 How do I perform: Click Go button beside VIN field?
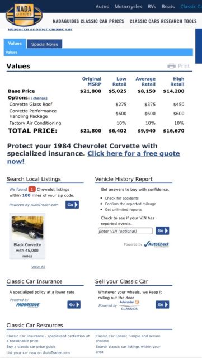coord(162,231)
